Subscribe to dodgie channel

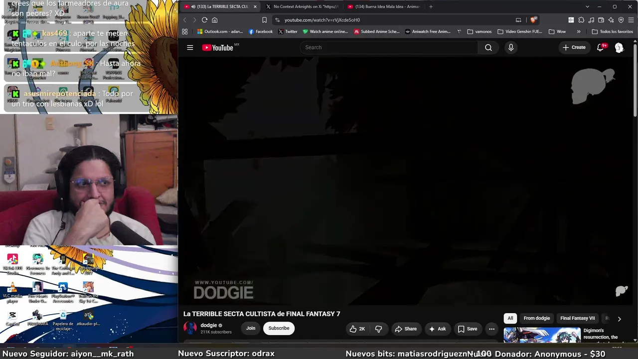279,328
